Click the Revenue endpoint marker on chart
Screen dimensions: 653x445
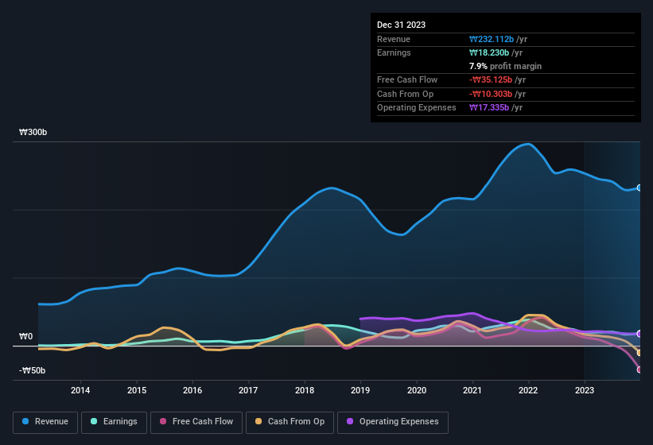pos(639,188)
